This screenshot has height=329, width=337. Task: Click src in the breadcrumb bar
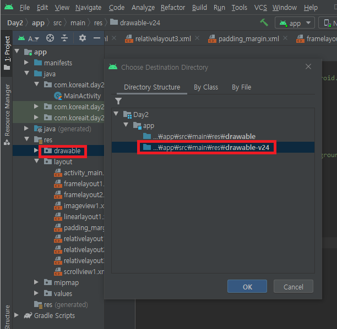57,23
